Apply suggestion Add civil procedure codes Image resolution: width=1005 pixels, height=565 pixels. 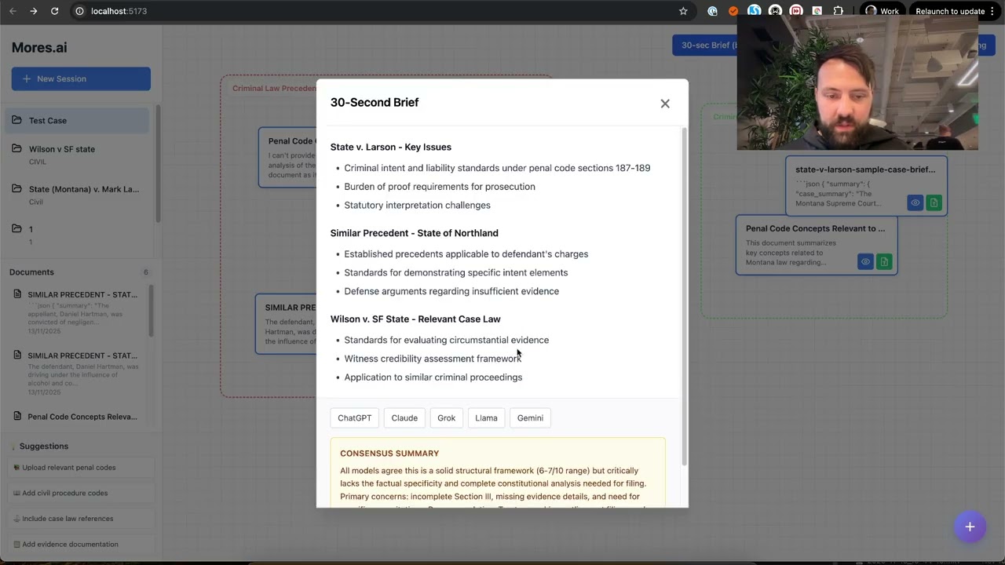81,493
